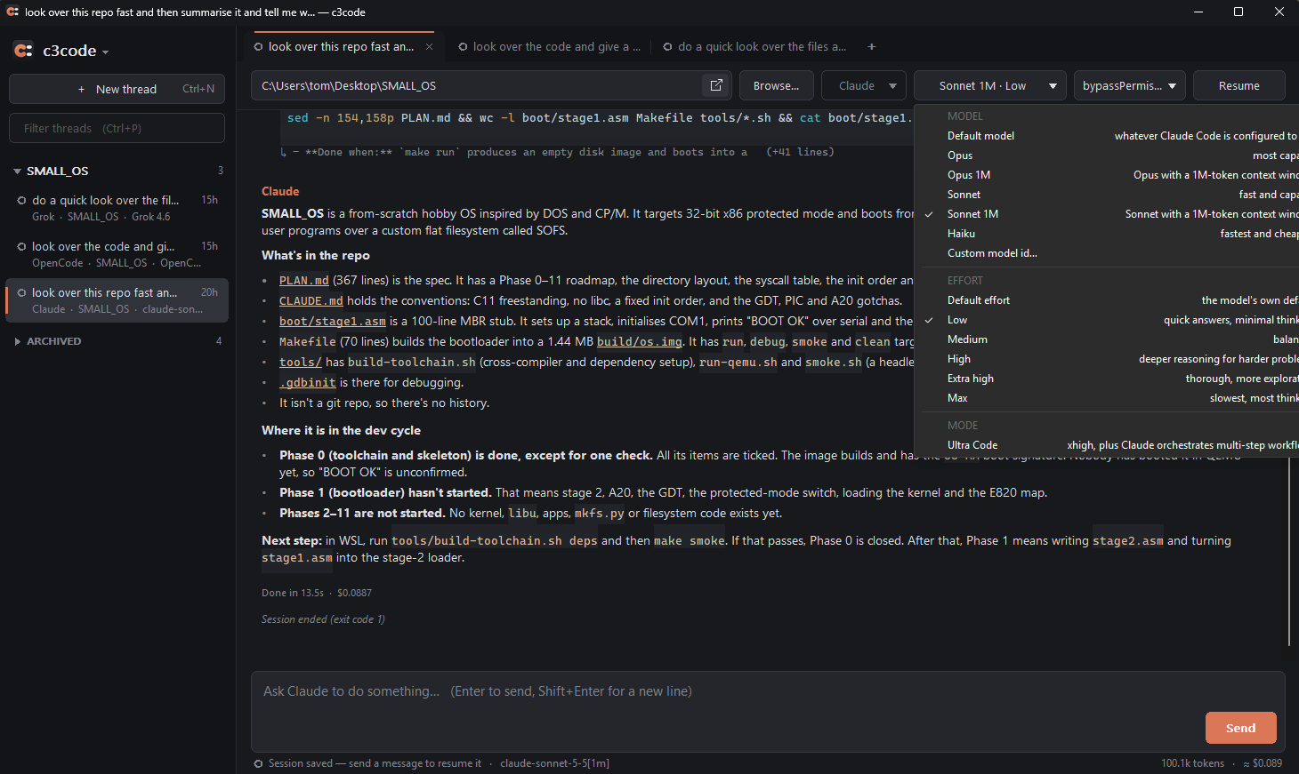Select the checked Sonnet 1M option
This screenshot has width=1299, height=774.
pos(1107,214)
